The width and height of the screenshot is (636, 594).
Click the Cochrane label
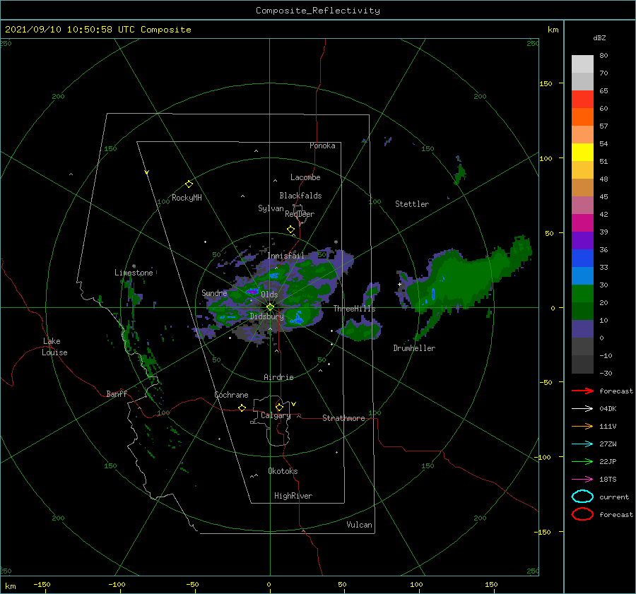point(231,395)
